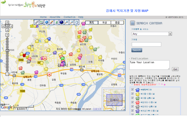
Task: Click the Search button
Action: pos(137,50)
